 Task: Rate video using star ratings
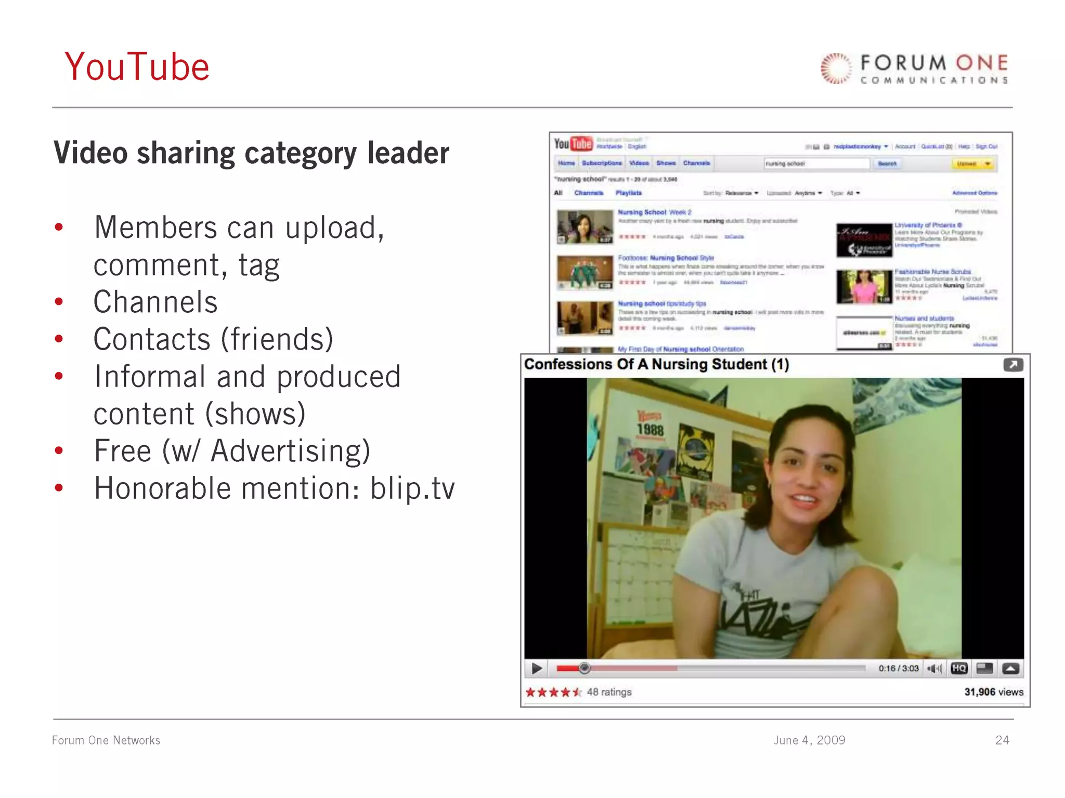553,692
